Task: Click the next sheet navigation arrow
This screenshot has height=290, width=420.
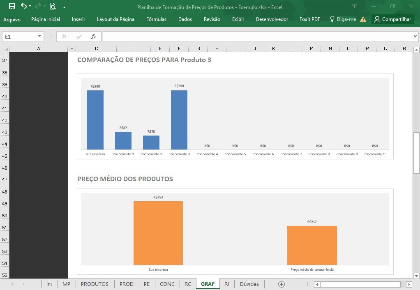Action: [23, 284]
